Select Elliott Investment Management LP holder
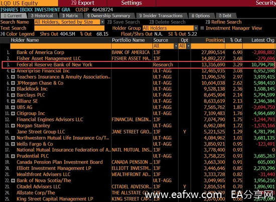Screen dimensions: 276x202 54,168
